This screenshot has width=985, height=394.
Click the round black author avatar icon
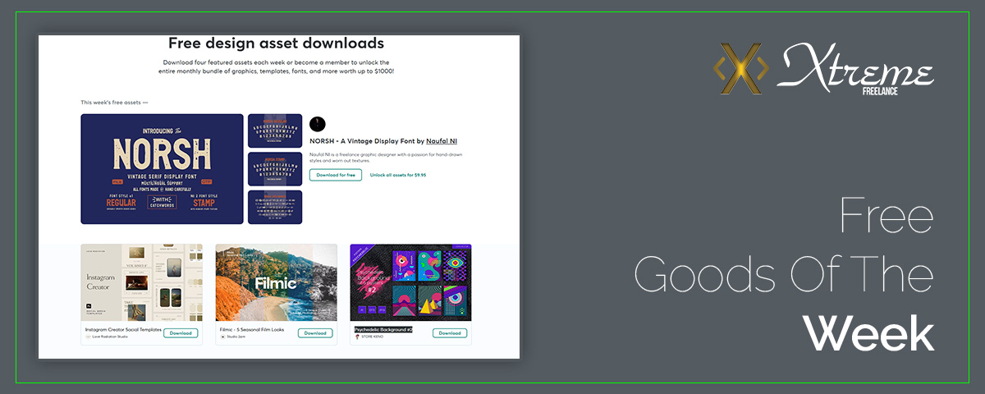point(318,124)
